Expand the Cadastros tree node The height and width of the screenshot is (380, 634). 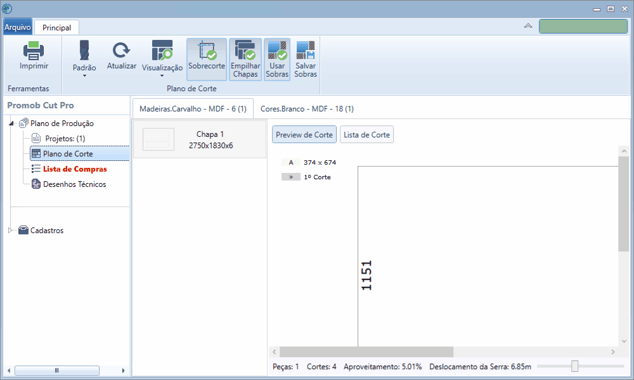[x=11, y=230]
